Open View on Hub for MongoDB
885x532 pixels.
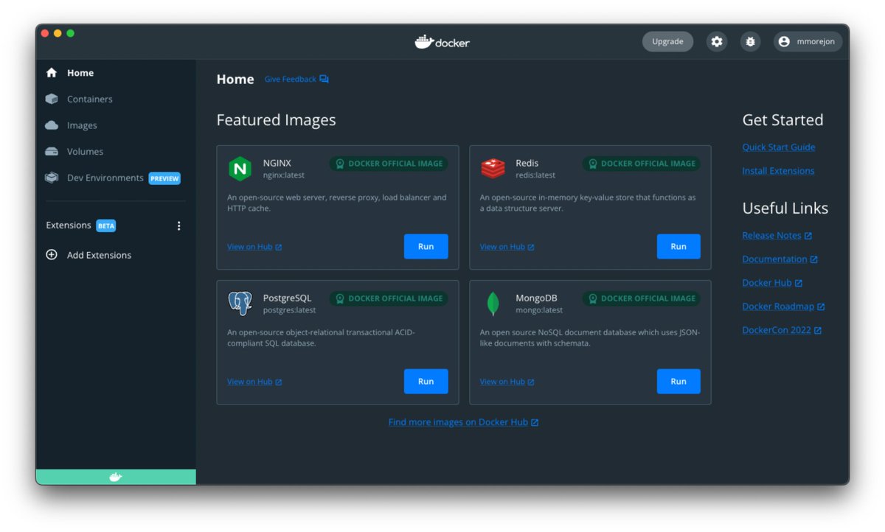pyautogui.click(x=507, y=382)
